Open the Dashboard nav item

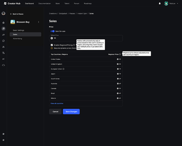click(x=30, y=4)
